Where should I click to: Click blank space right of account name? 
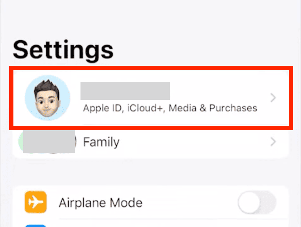coord(218,90)
